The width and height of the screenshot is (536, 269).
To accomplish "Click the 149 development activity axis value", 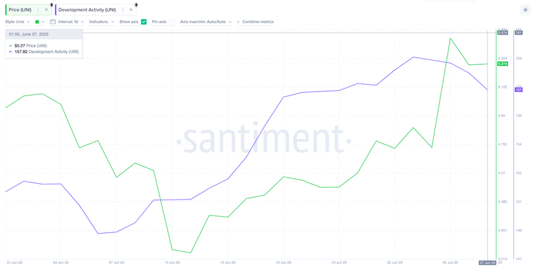I will (518, 230).
